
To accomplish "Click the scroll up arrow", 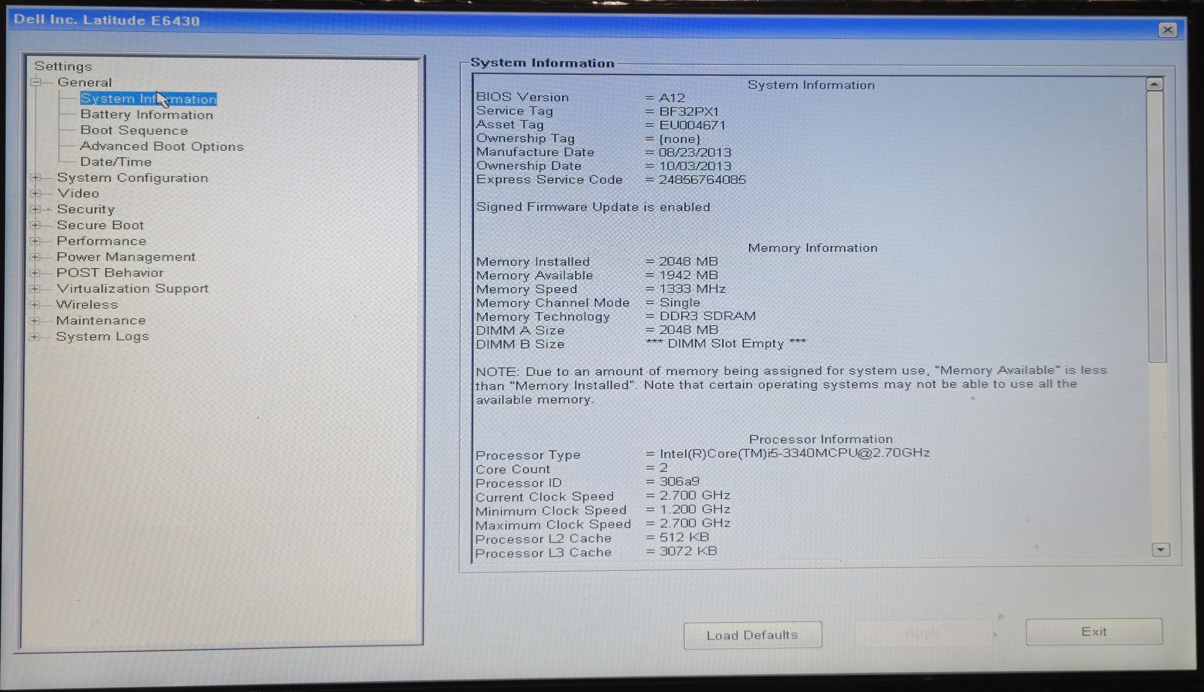I will coord(1155,85).
